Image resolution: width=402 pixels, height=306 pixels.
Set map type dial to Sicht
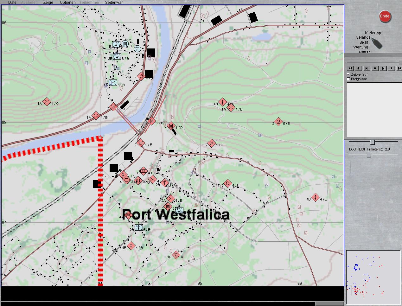[364, 42]
